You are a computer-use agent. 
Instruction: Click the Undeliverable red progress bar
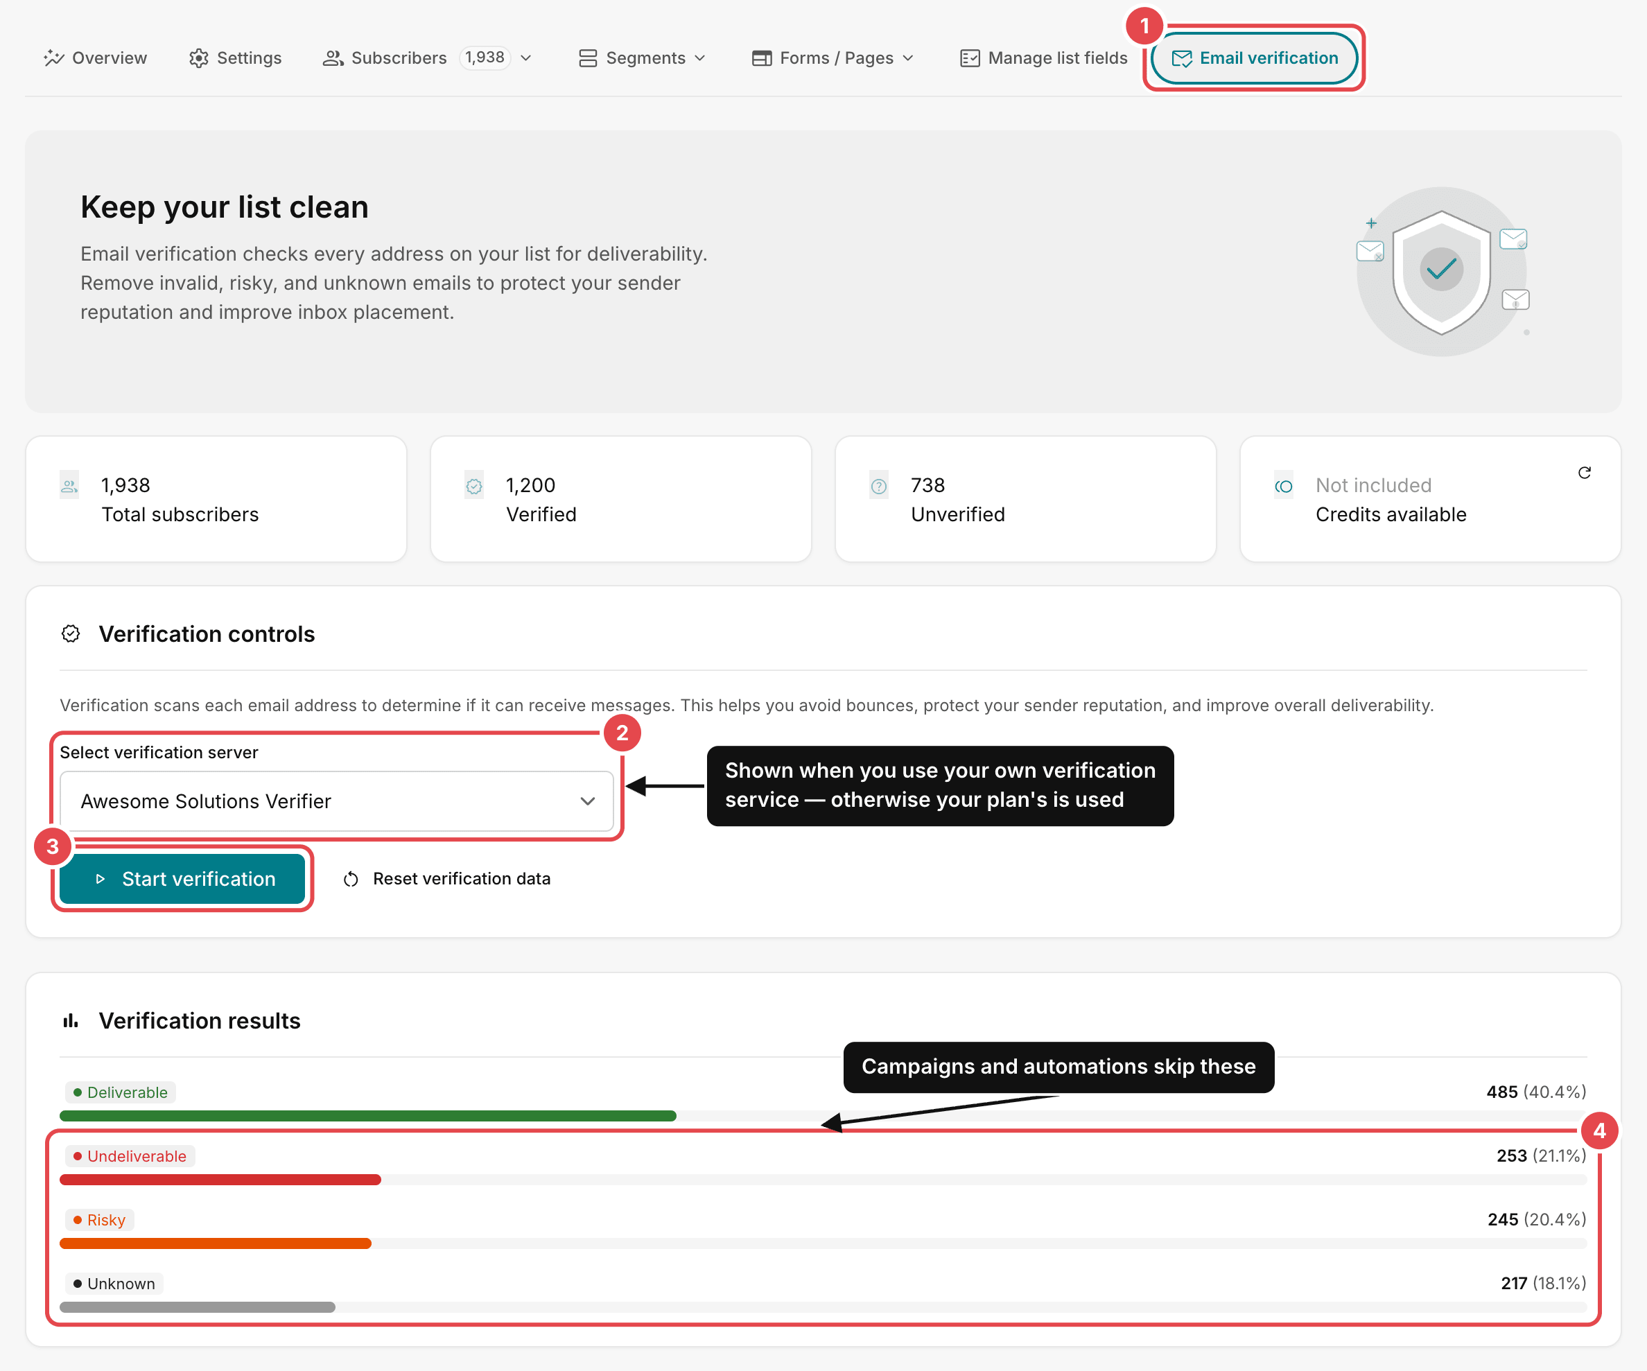click(220, 1179)
